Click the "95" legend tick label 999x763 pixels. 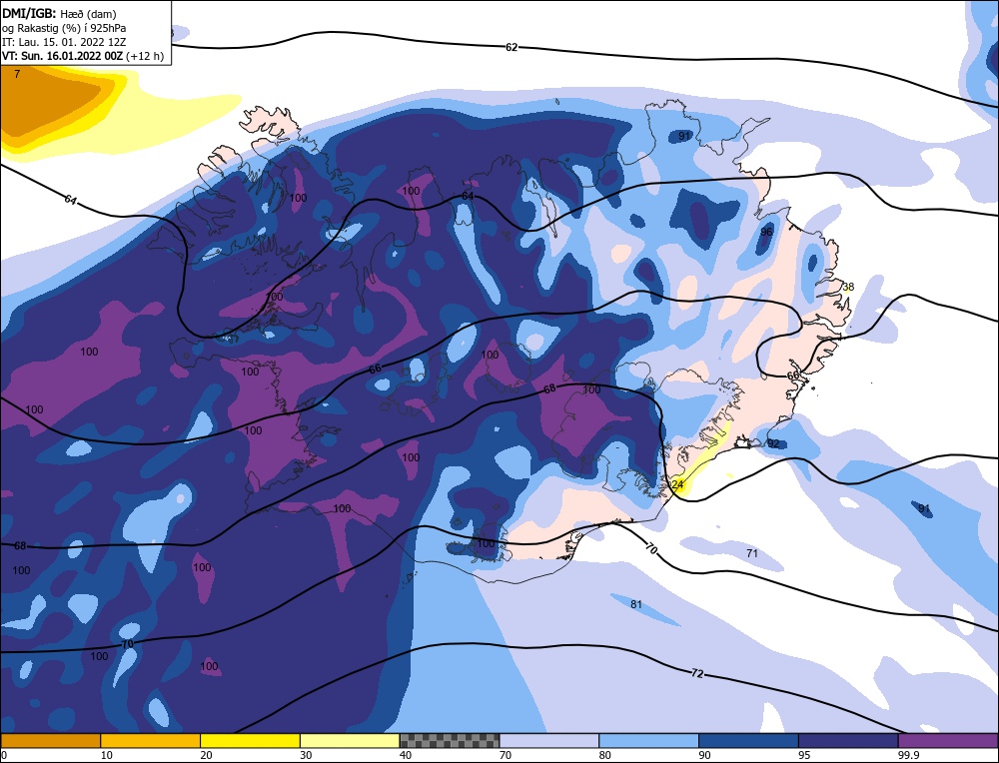pos(805,755)
